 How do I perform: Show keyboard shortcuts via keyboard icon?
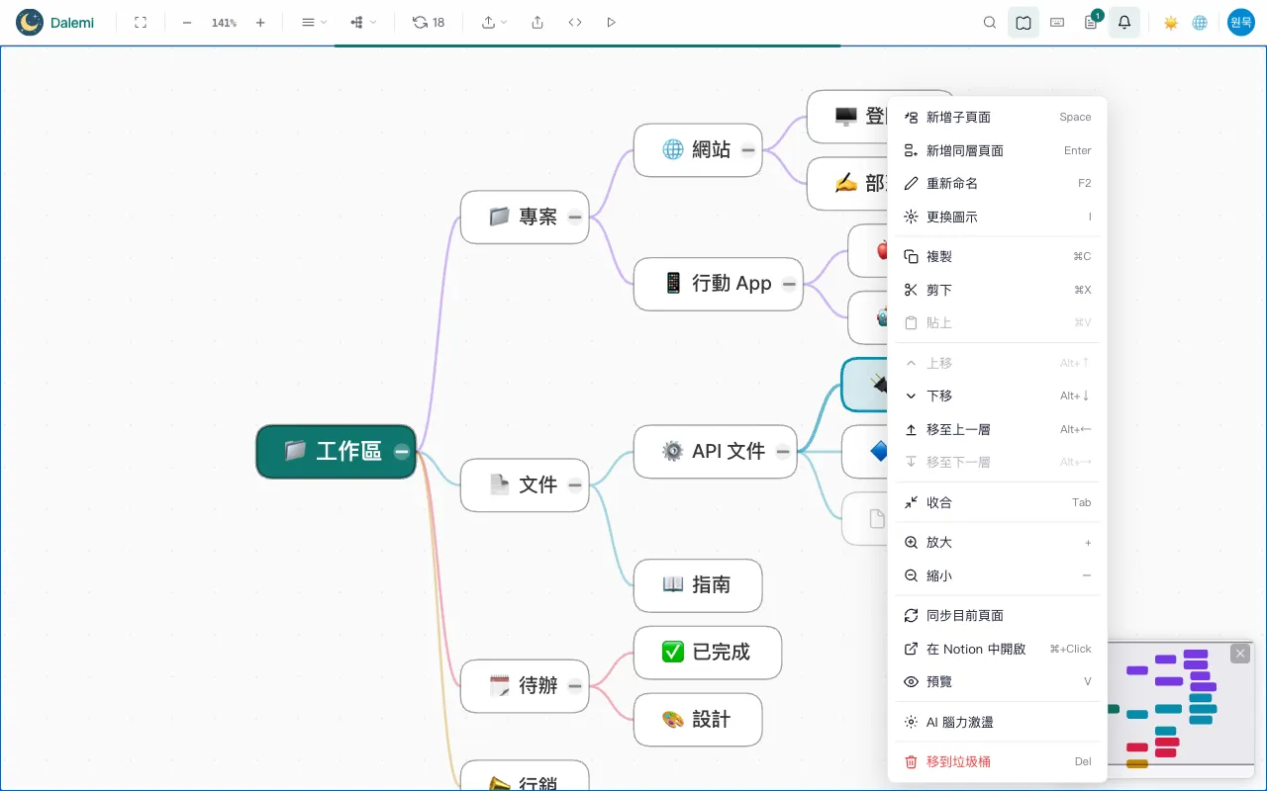point(1057,22)
